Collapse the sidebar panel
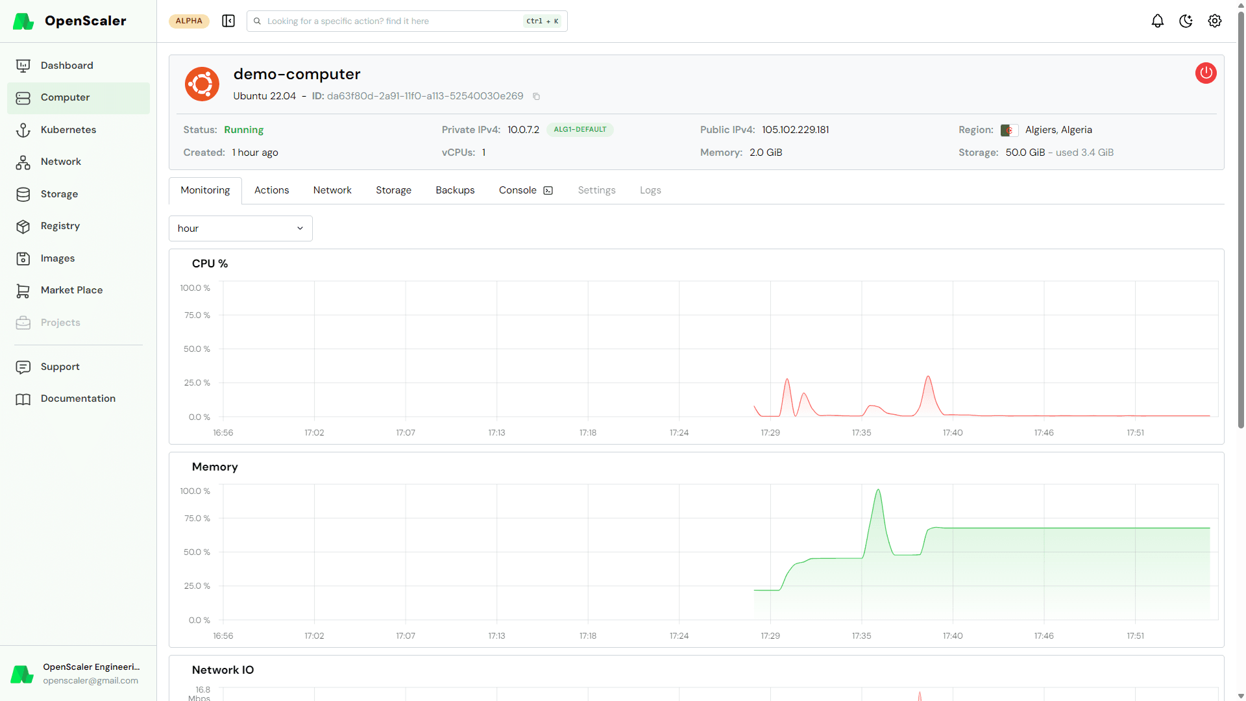 pyautogui.click(x=228, y=21)
